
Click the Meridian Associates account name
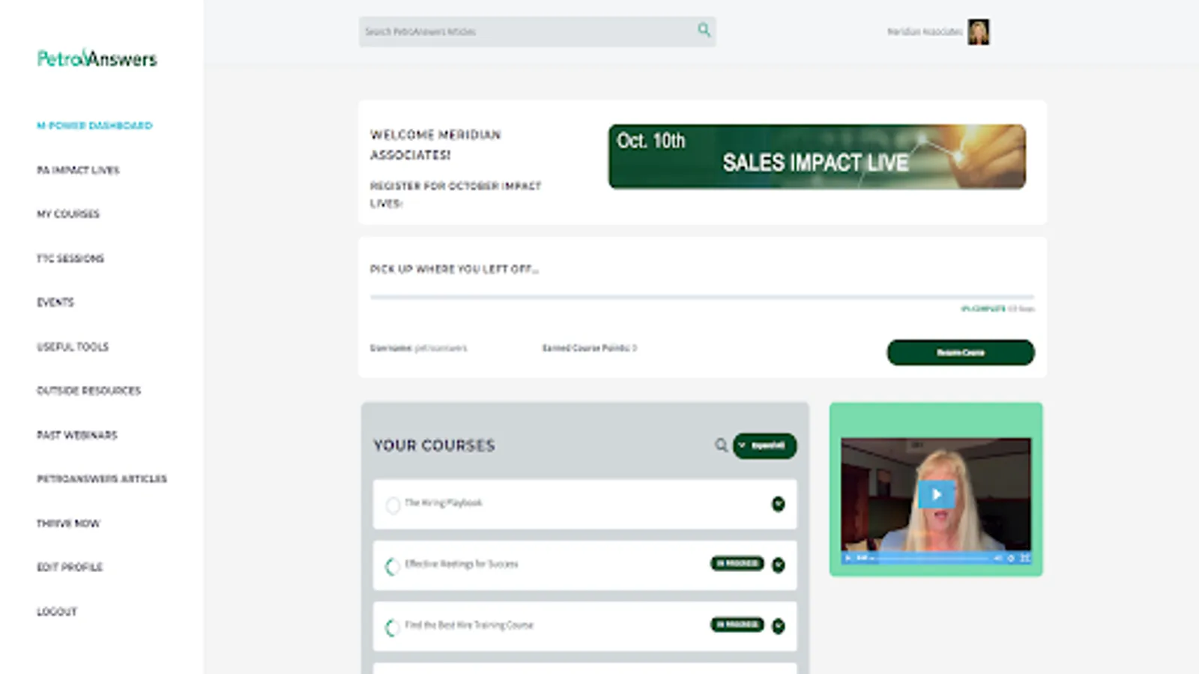[x=925, y=31]
